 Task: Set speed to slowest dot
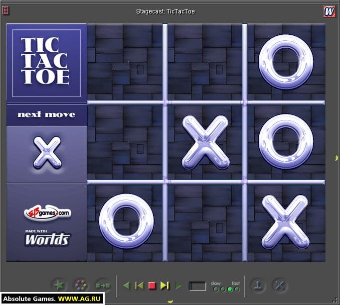coord(216,289)
